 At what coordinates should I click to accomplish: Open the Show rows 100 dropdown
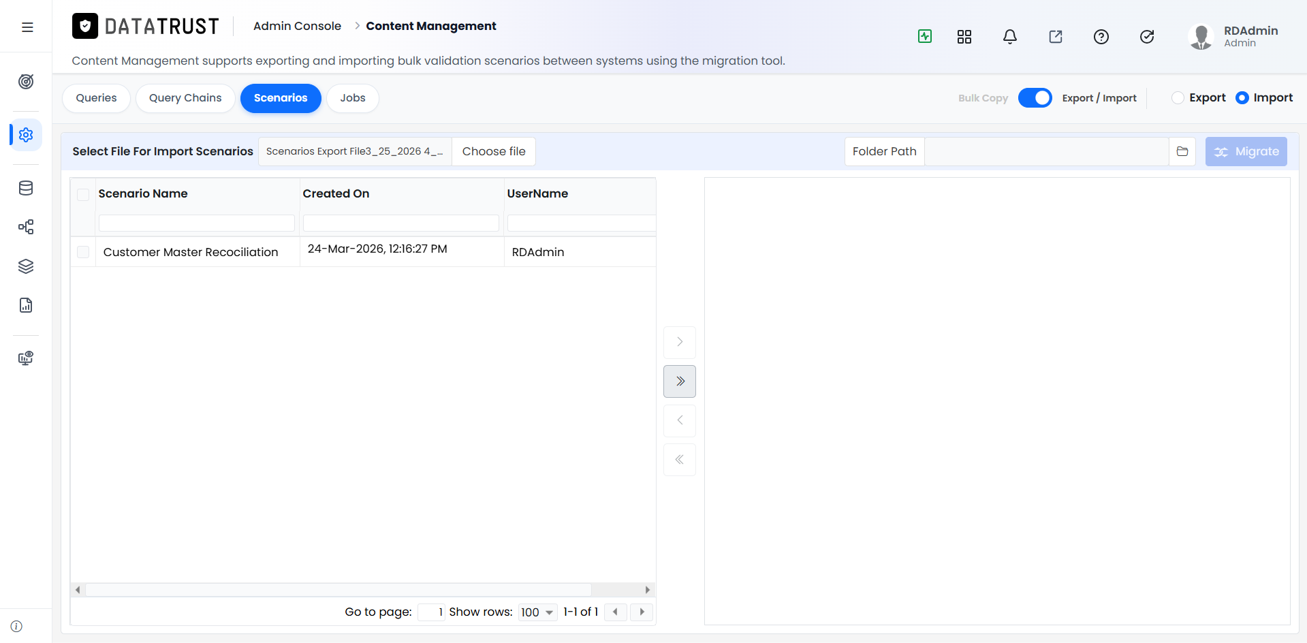(x=538, y=612)
